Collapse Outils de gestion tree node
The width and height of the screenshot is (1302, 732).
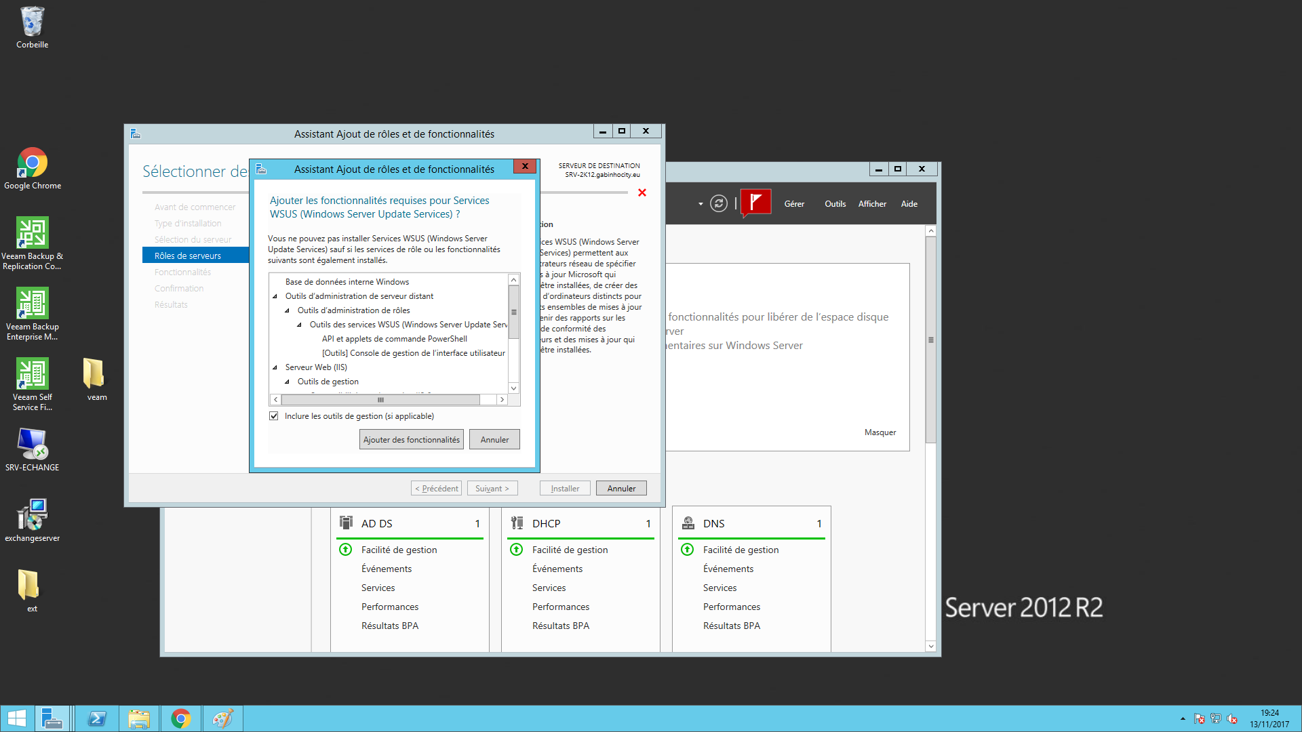click(287, 382)
